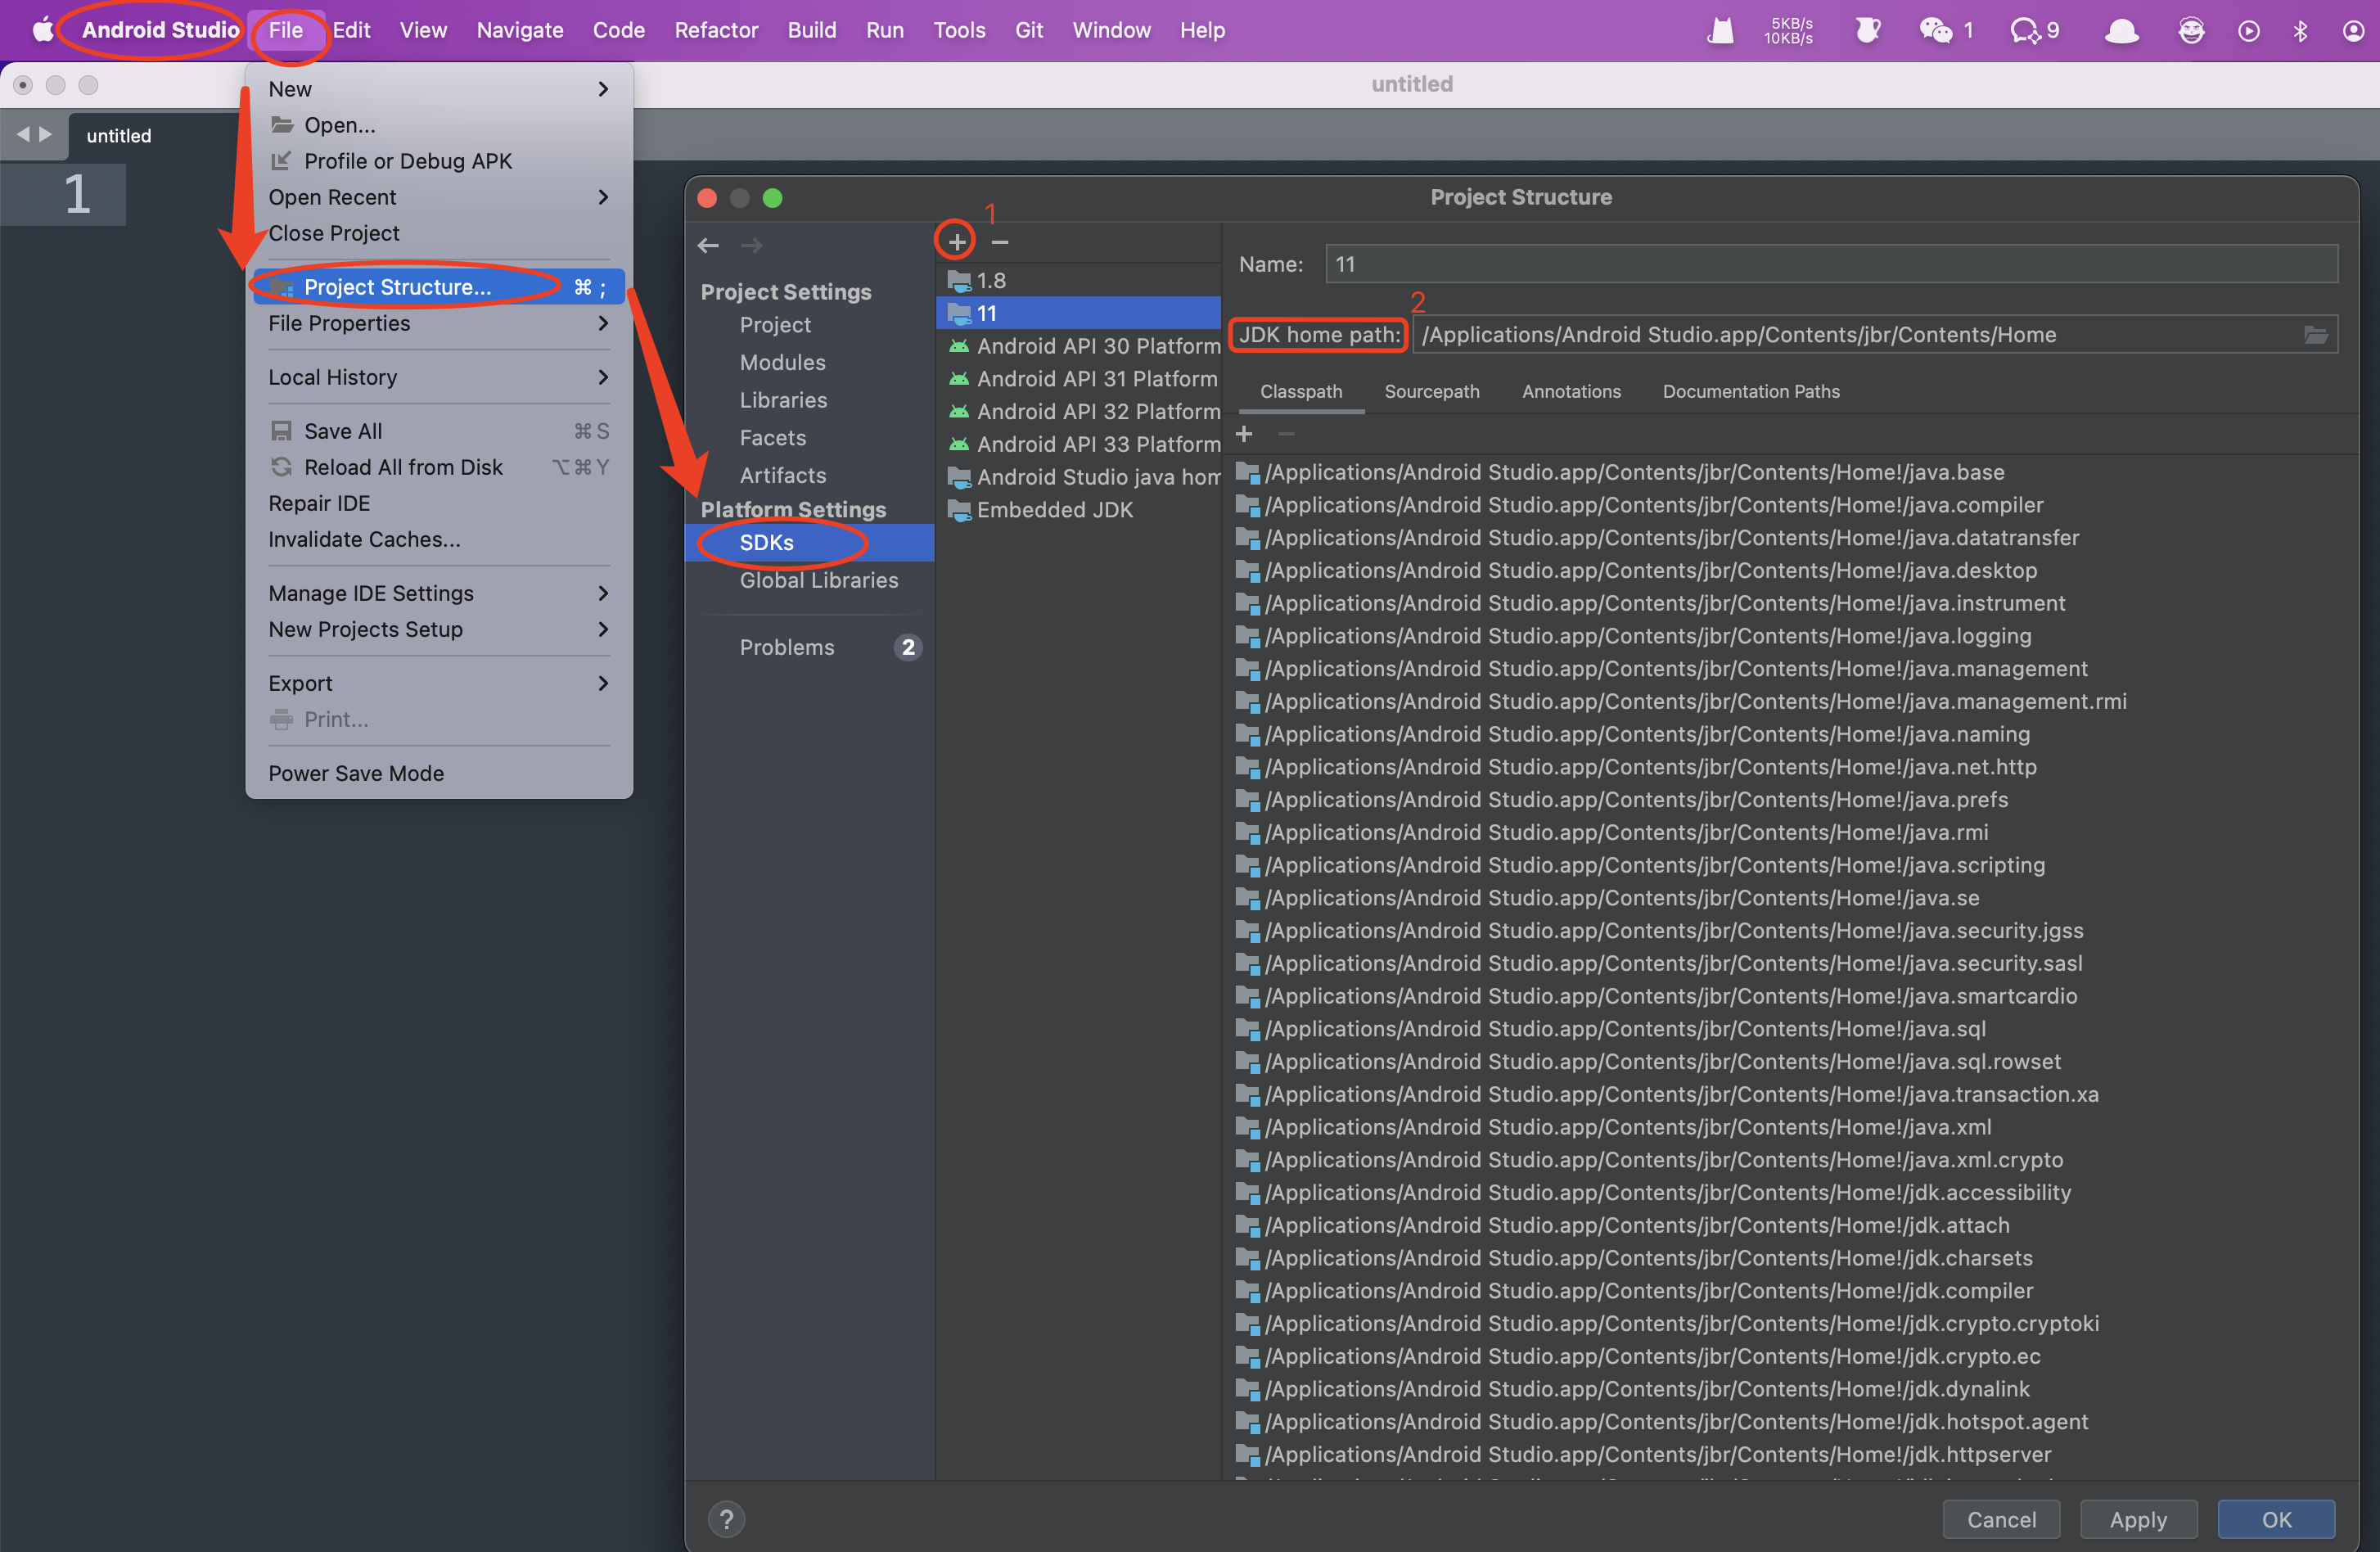This screenshot has width=2380, height=1552.
Task: Expand the Open Recent submenu
Action: (x=438, y=197)
